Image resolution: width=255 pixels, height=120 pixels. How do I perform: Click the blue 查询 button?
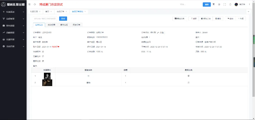(x=63, y=18)
